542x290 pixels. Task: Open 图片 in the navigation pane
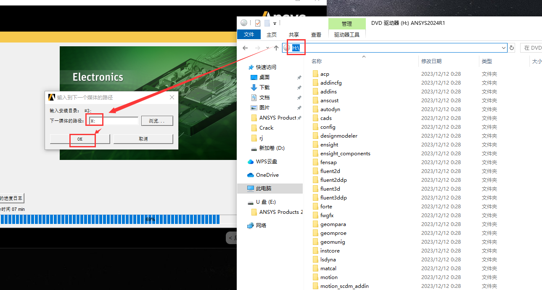tap(264, 108)
